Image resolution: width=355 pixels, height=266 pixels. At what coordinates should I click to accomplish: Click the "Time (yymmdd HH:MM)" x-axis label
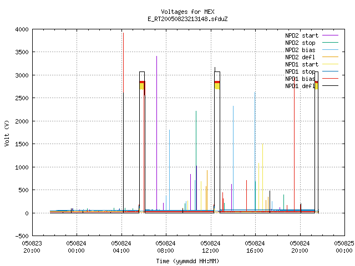187,261
